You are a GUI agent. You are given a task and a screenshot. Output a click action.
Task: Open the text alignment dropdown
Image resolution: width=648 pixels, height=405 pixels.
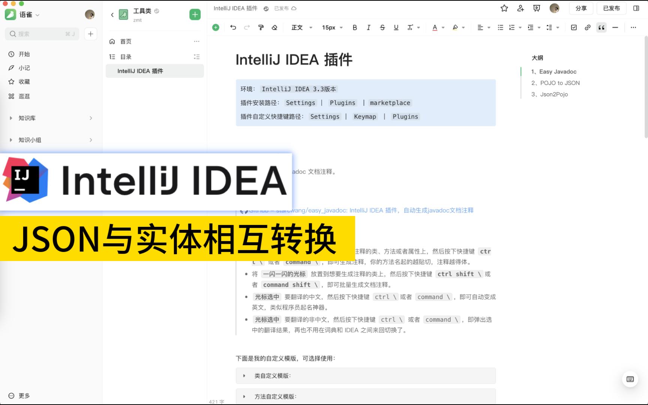point(483,27)
